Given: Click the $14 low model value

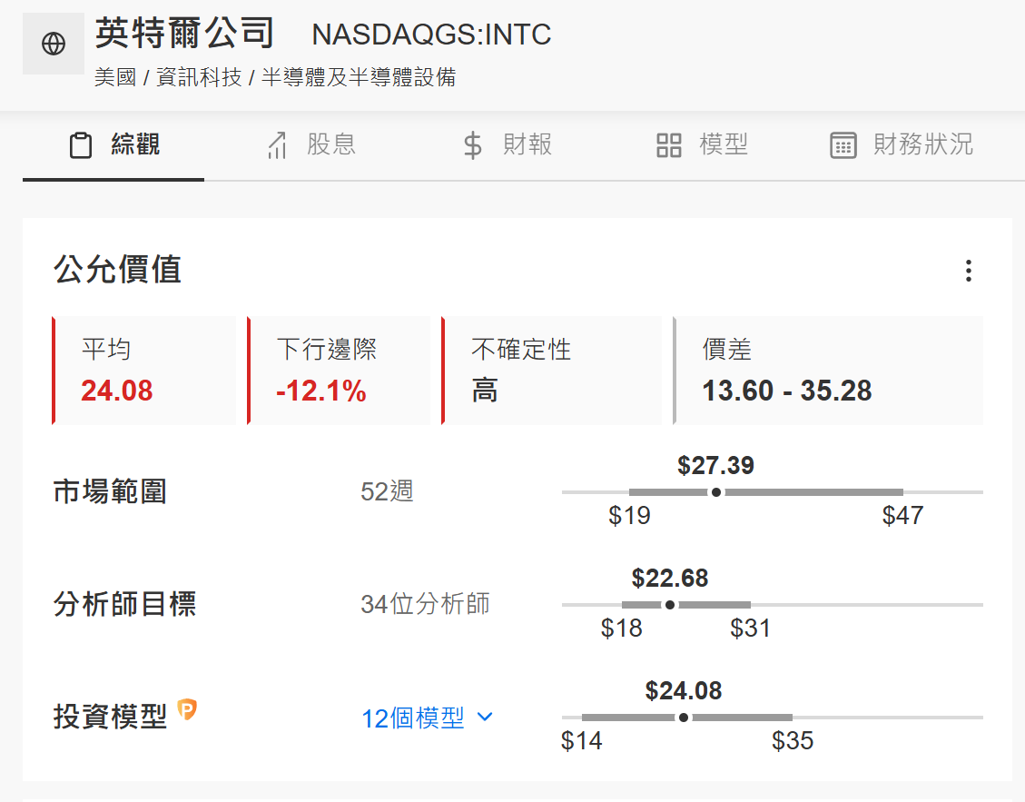Looking at the screenshot, I should pos(582,741).
